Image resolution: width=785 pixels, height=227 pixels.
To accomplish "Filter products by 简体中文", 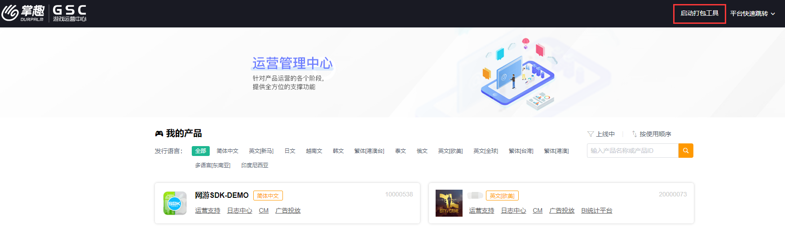I will [x=227, y=151].
